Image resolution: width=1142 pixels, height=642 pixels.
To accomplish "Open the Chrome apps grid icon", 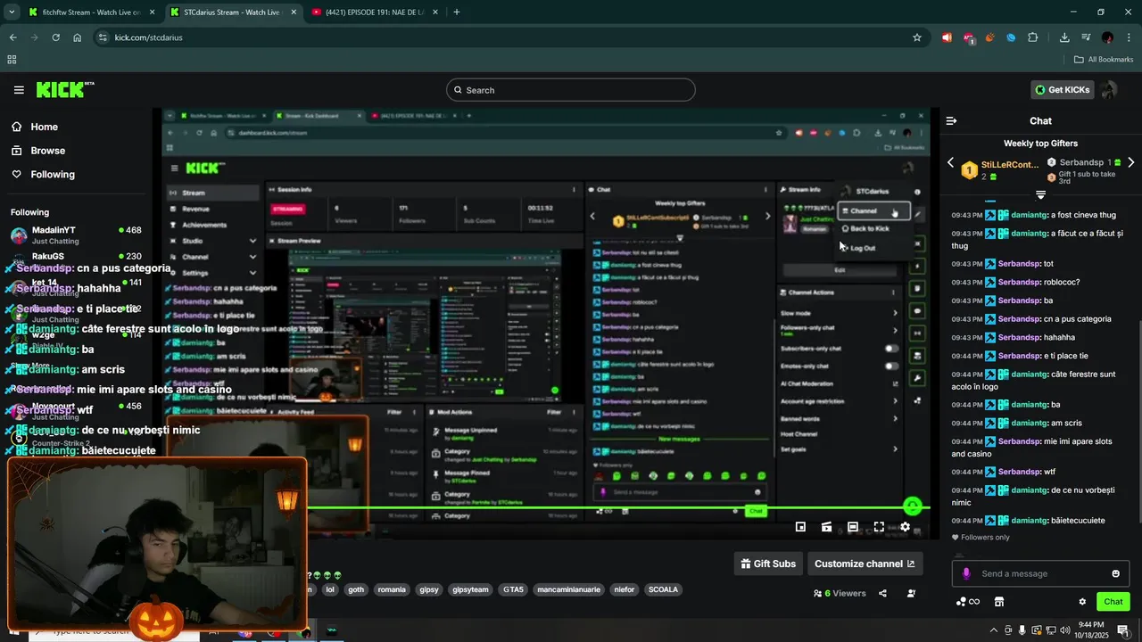I will point(12,60).
